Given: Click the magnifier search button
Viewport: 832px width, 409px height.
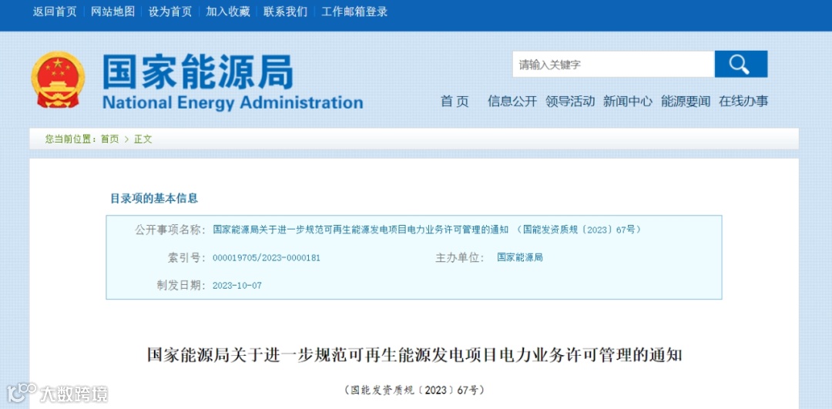Looking at the screenshot, I should [741, 64].
